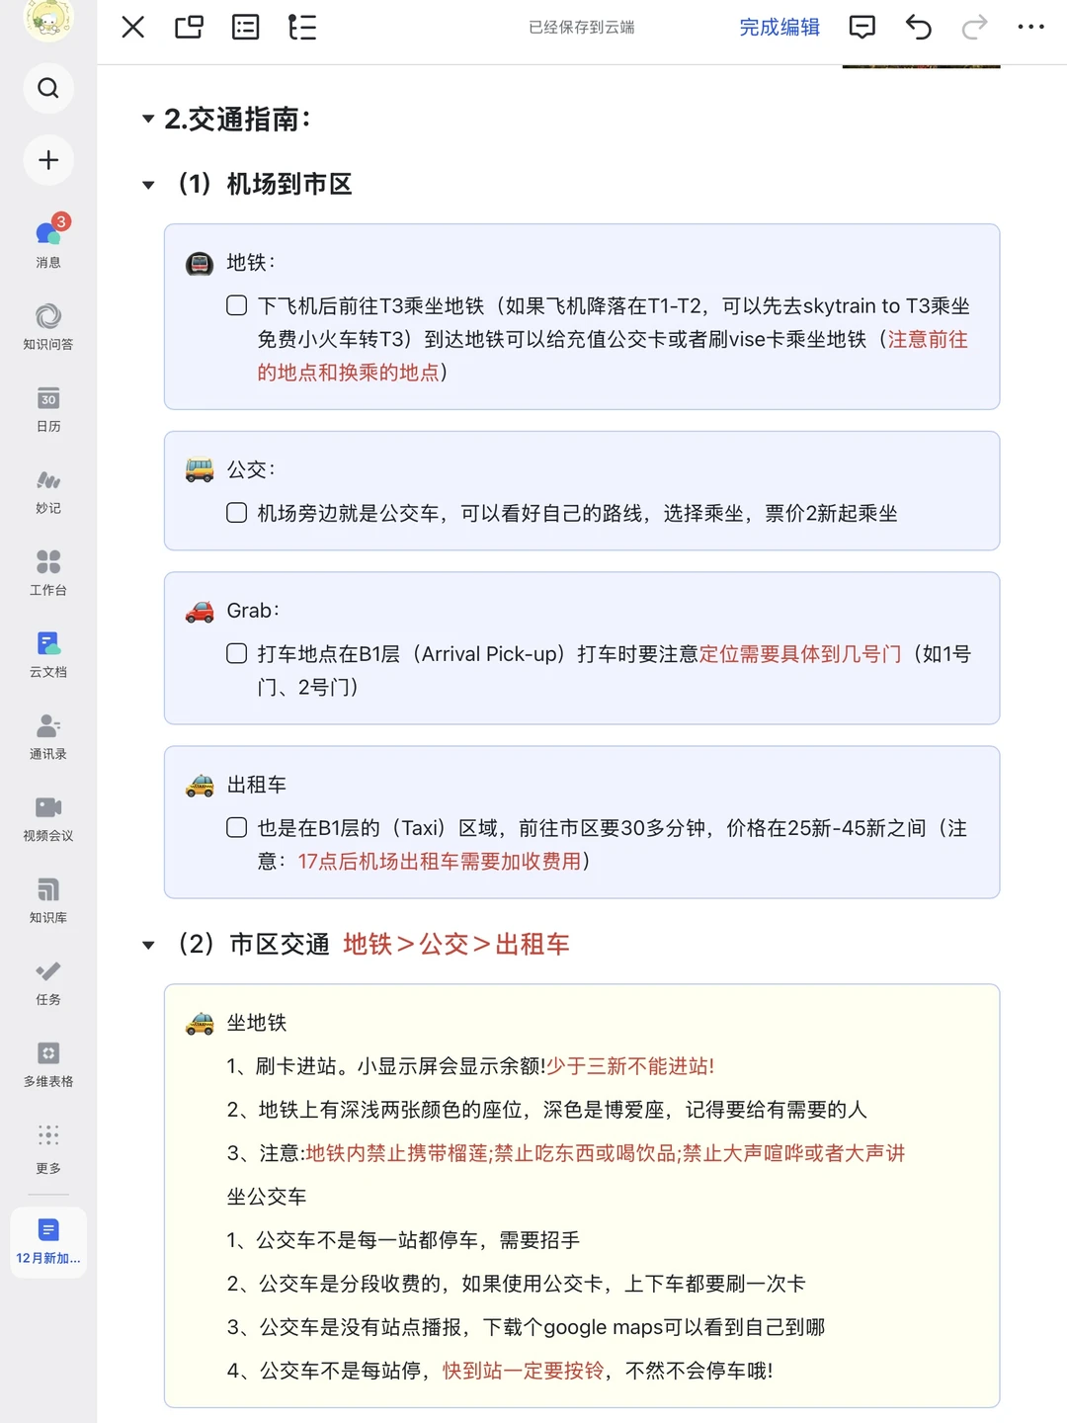Image resolution: width=1067 pixels, height=1423 pixels.
Task: Check the Grab ride checkbox
Action: (236, 653)
